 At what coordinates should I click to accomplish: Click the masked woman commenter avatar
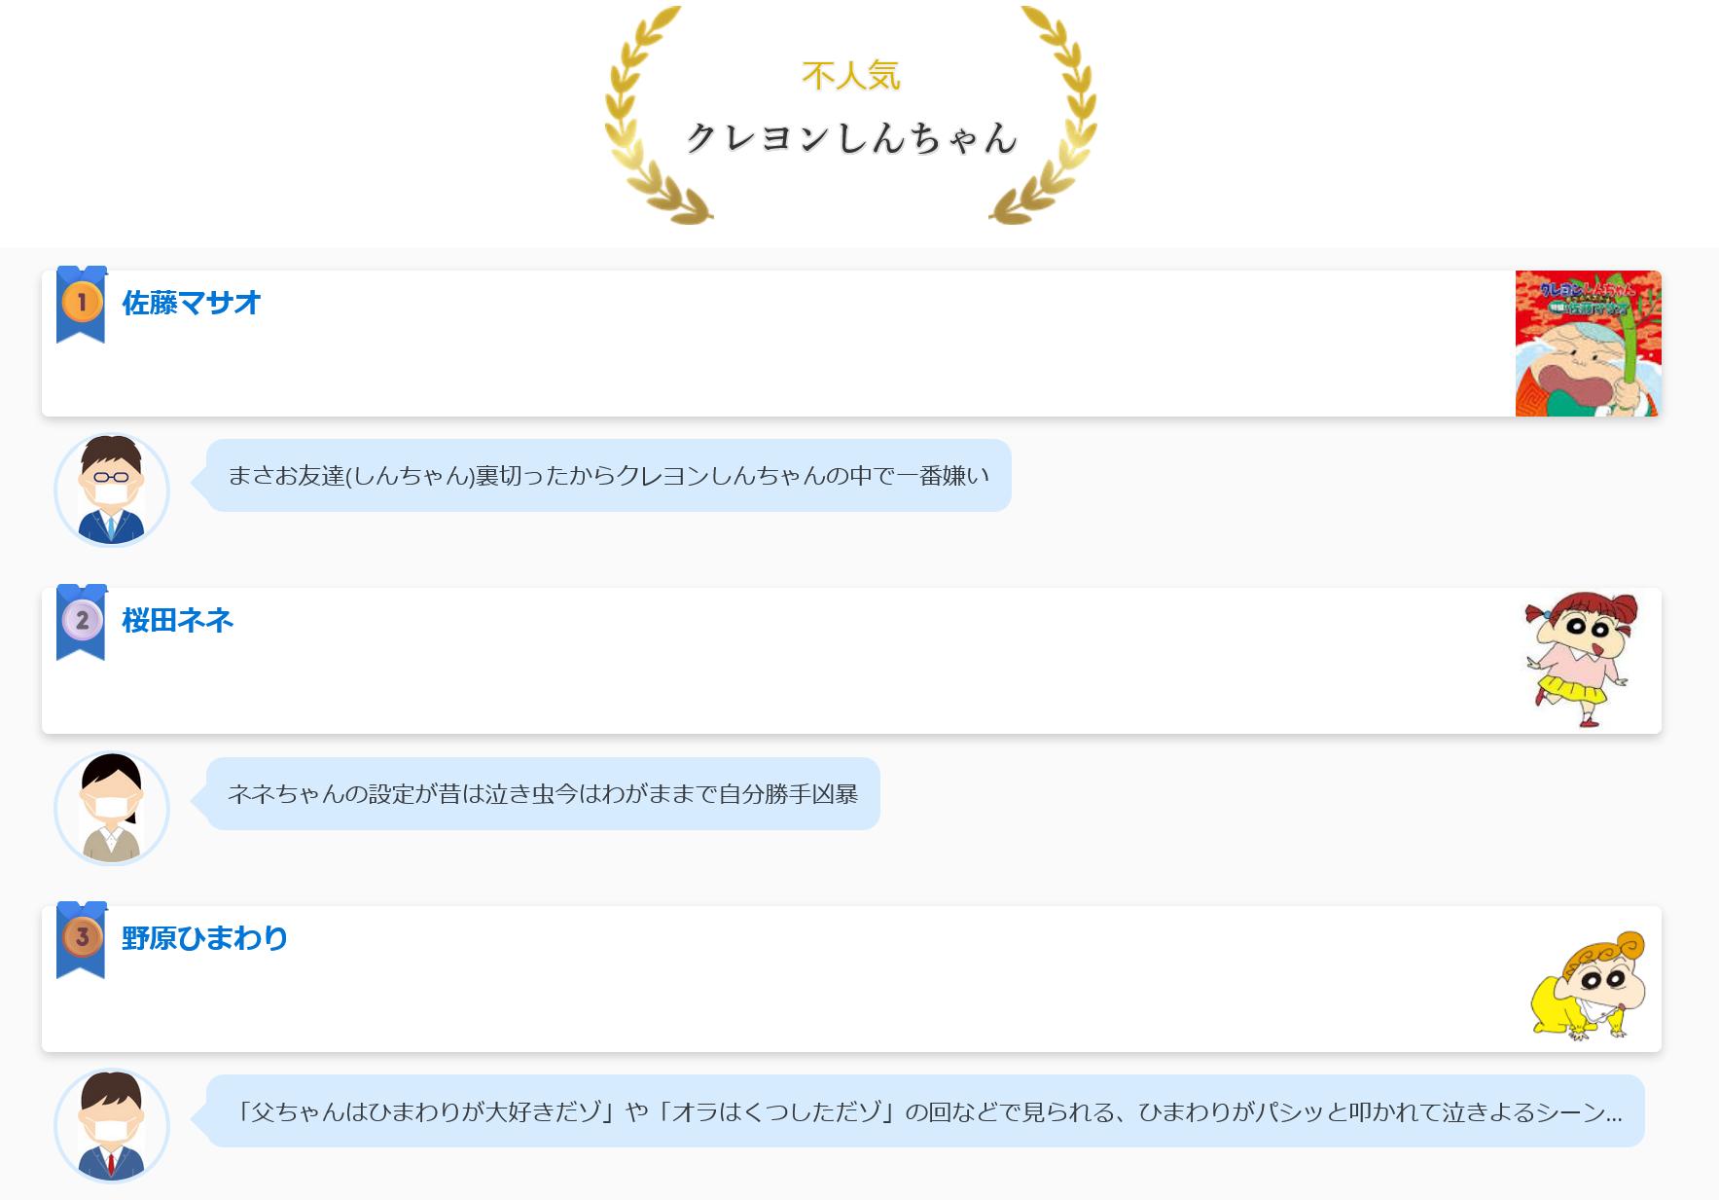112,809
